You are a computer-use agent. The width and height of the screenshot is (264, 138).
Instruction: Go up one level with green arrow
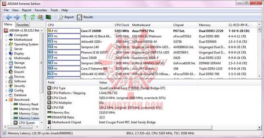coord(25,17)
